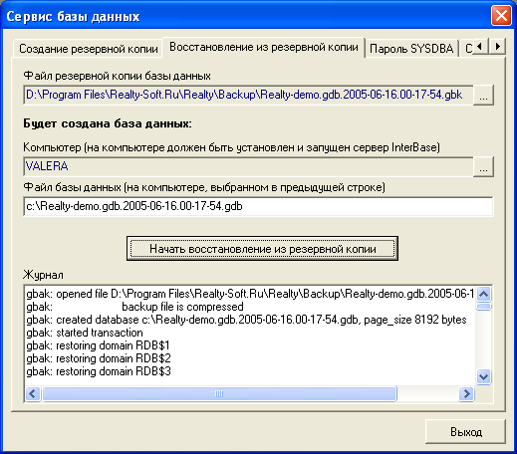
Task: Click the Журнал label
Action: (43, 275)
